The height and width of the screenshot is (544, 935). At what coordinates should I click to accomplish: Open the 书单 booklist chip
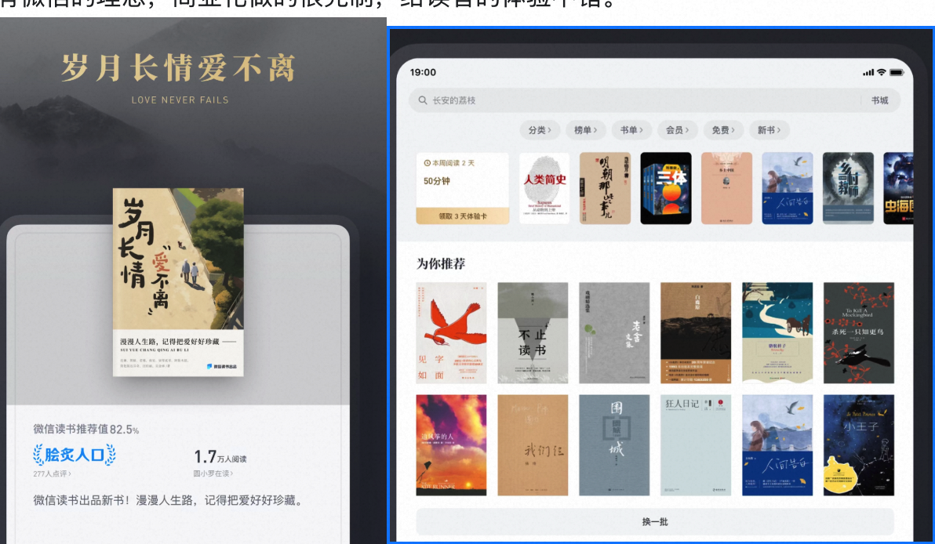[631, 130]
